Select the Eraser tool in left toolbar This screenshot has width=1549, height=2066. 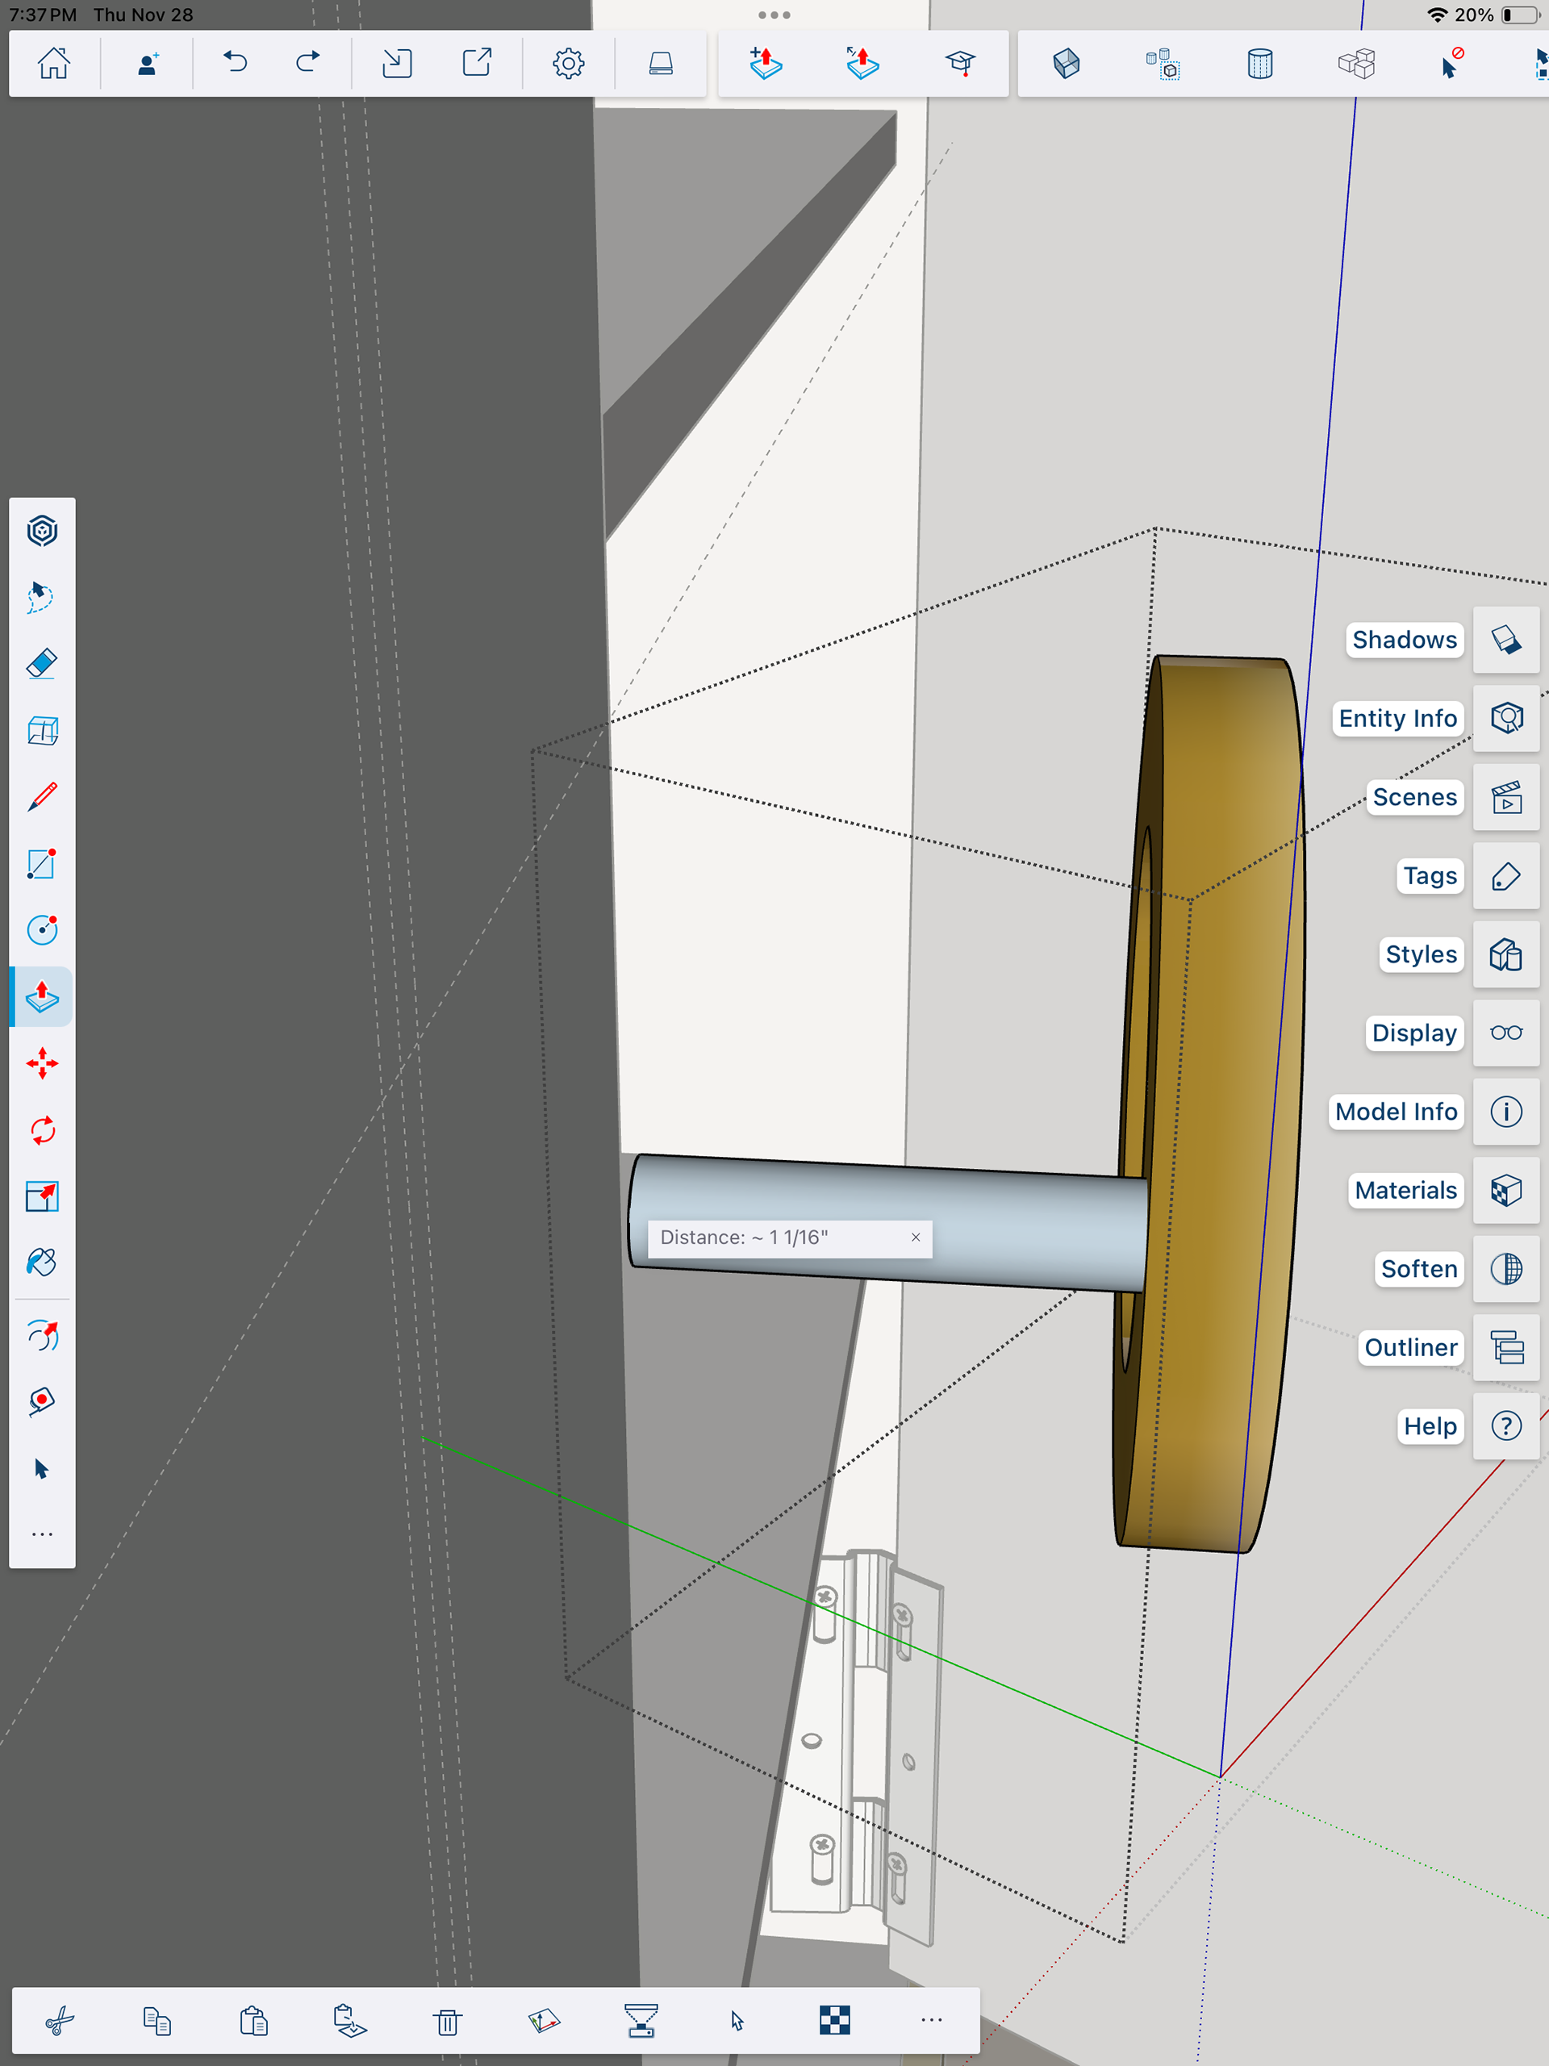click(42, 664)
